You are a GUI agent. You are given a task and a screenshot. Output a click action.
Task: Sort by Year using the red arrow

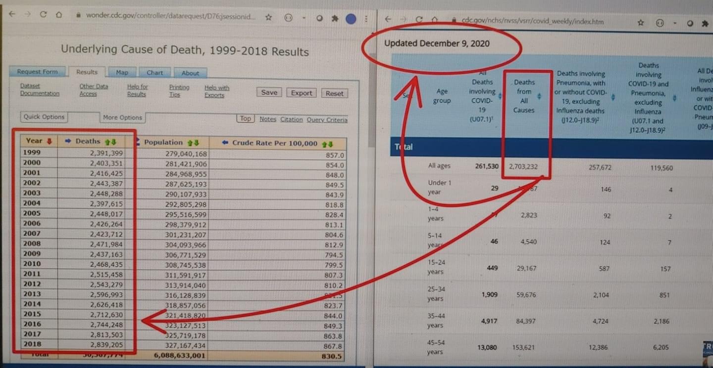pos(49,141)
